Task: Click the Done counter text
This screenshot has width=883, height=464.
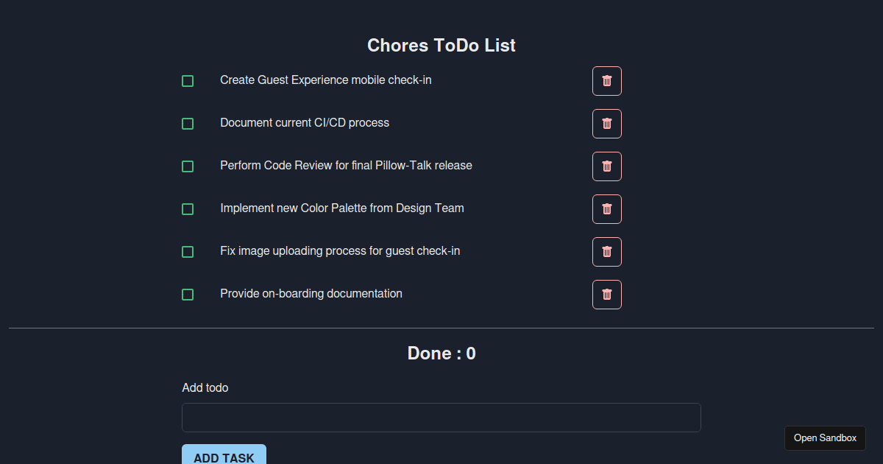Action: click(441, 354)
